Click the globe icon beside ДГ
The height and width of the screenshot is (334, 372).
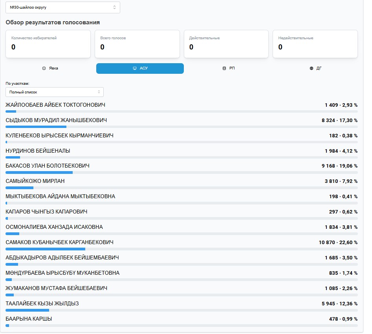point(312,68)
